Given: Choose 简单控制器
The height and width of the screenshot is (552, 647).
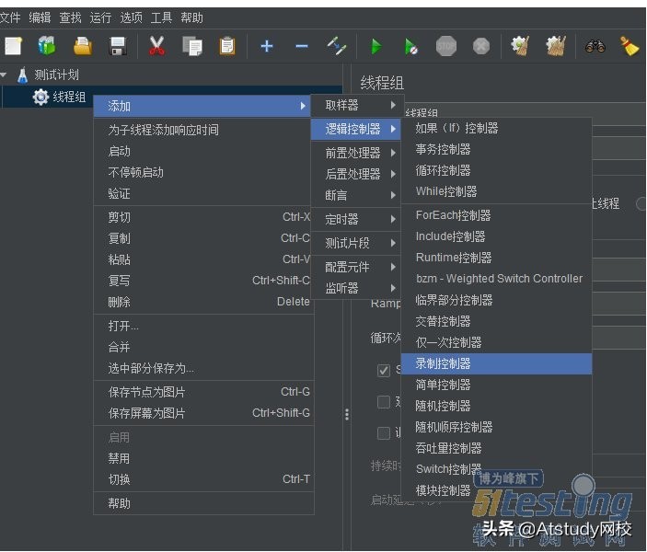Looking at the screenshot, I should coord(496,385).
